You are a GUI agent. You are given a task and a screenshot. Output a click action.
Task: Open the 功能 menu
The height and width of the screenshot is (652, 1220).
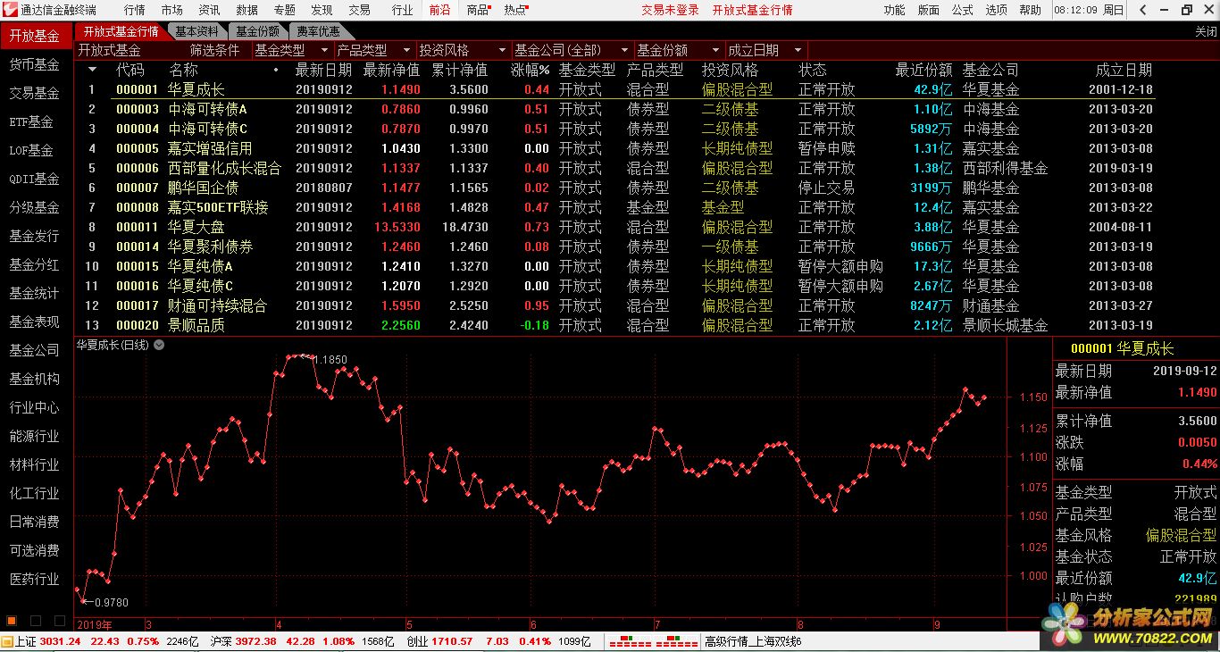tap(894, 10)
